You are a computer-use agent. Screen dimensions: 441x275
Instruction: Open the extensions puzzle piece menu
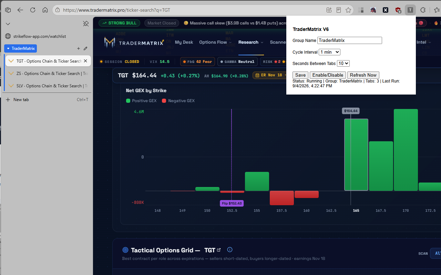point(423,10)
